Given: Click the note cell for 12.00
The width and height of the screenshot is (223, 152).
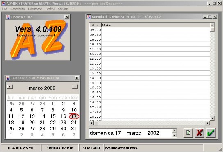Looking at the screenshot, I should coord(156,59).
